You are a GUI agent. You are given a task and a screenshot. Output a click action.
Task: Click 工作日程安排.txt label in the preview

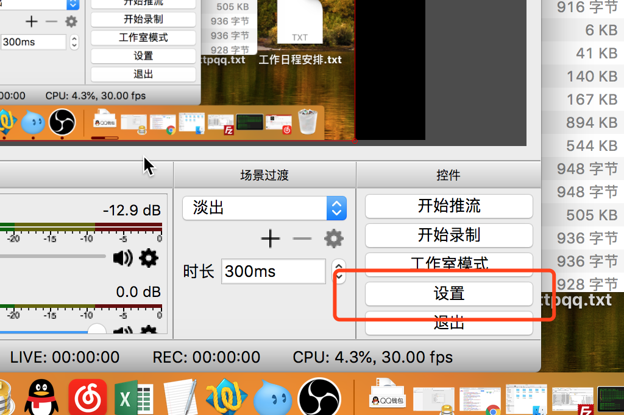(300, 60)
